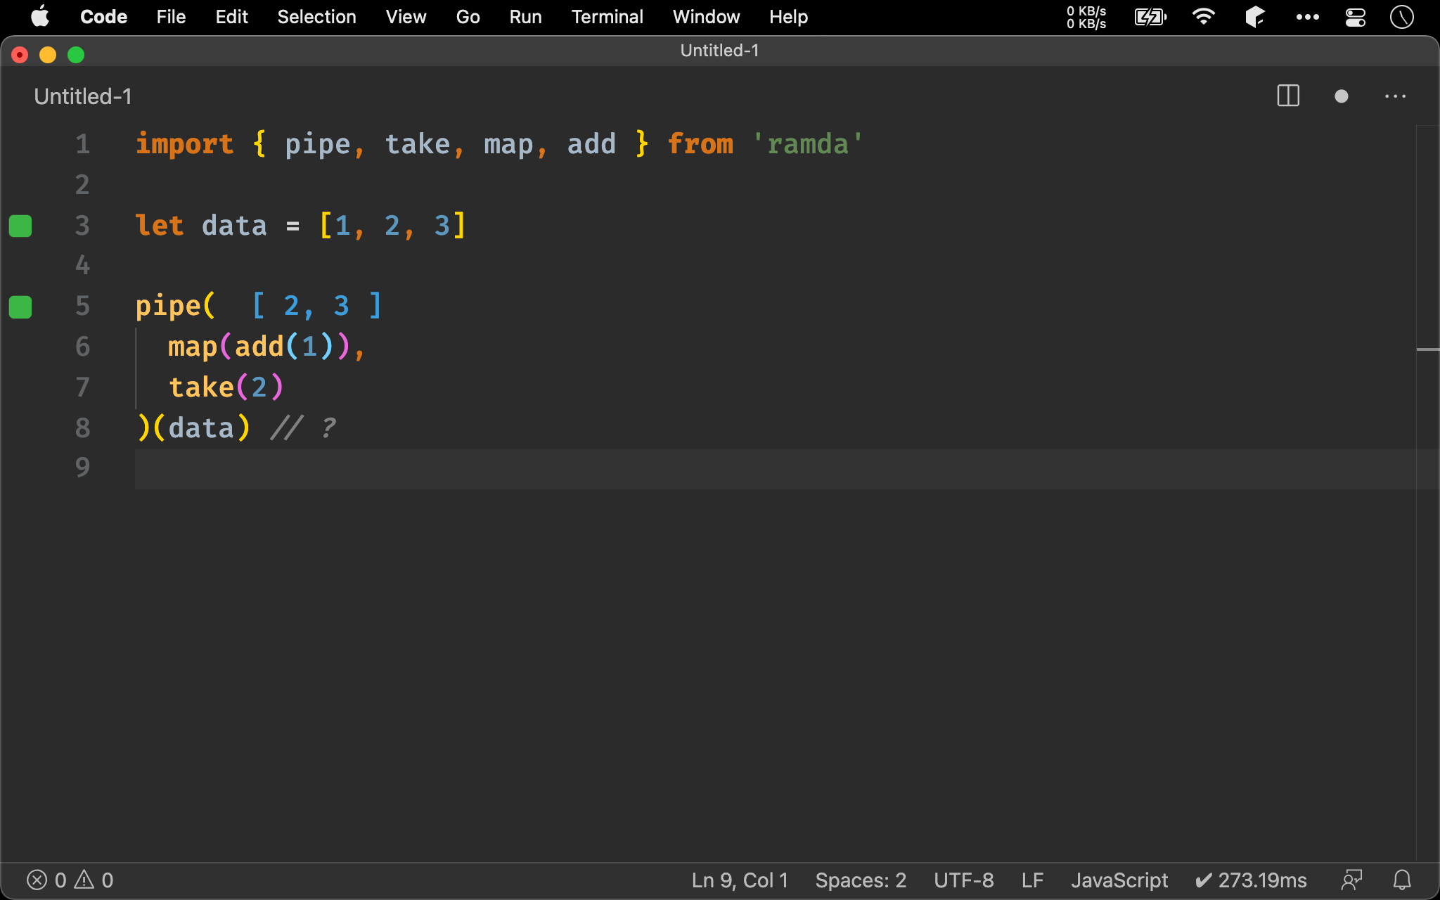Click the battery charging icon

pyautogui.click(x=1150, y=17)
